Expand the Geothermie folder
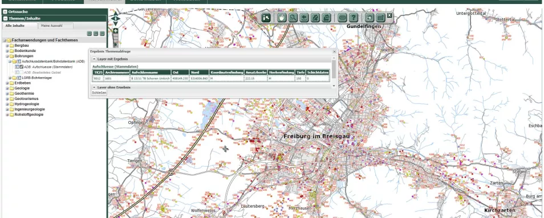The image size is (544, 218). point(7,94)
